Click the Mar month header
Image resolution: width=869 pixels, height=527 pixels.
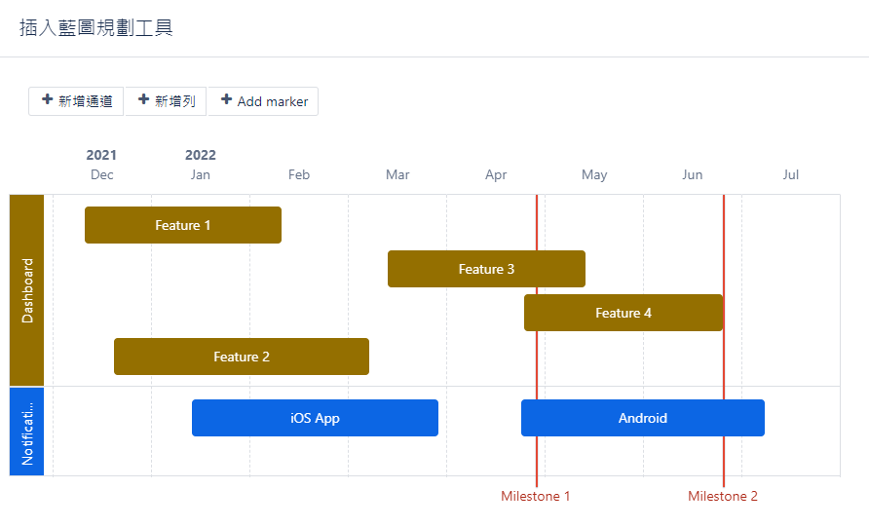[x=397, y=175]
